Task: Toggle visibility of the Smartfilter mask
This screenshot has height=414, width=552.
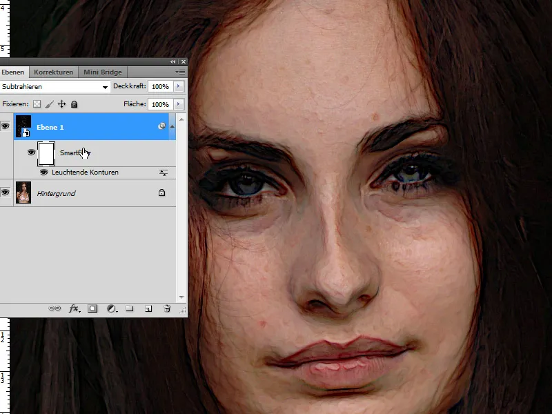Action: [31, 152]
